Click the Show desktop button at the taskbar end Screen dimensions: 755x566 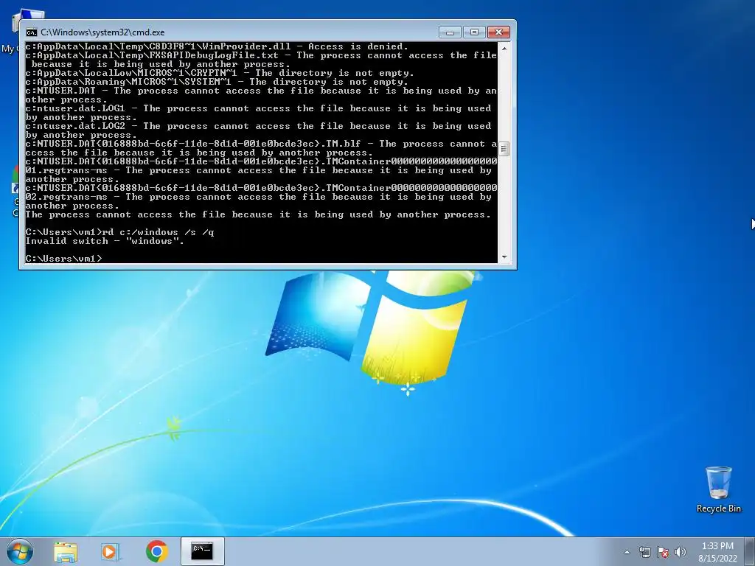(751, 552)
